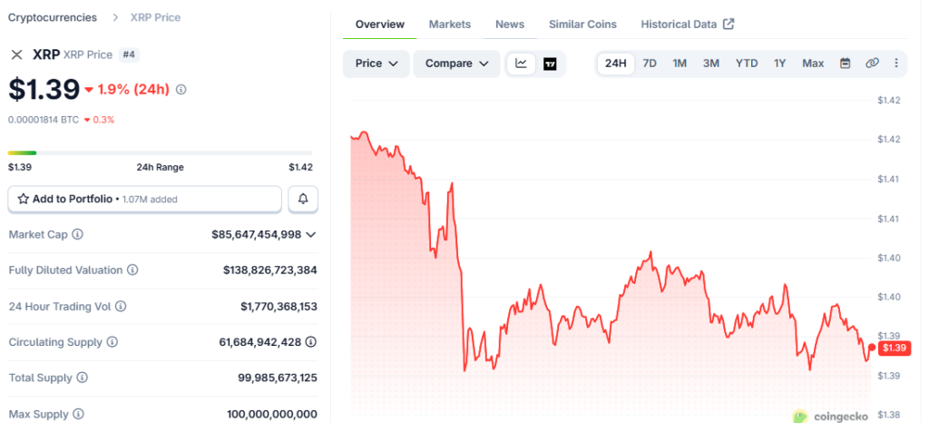Open the three-dot chart options menu
929x423 pixels.
point(896,64)
